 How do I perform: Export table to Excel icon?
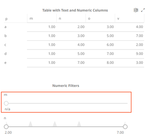pos(136,10)
